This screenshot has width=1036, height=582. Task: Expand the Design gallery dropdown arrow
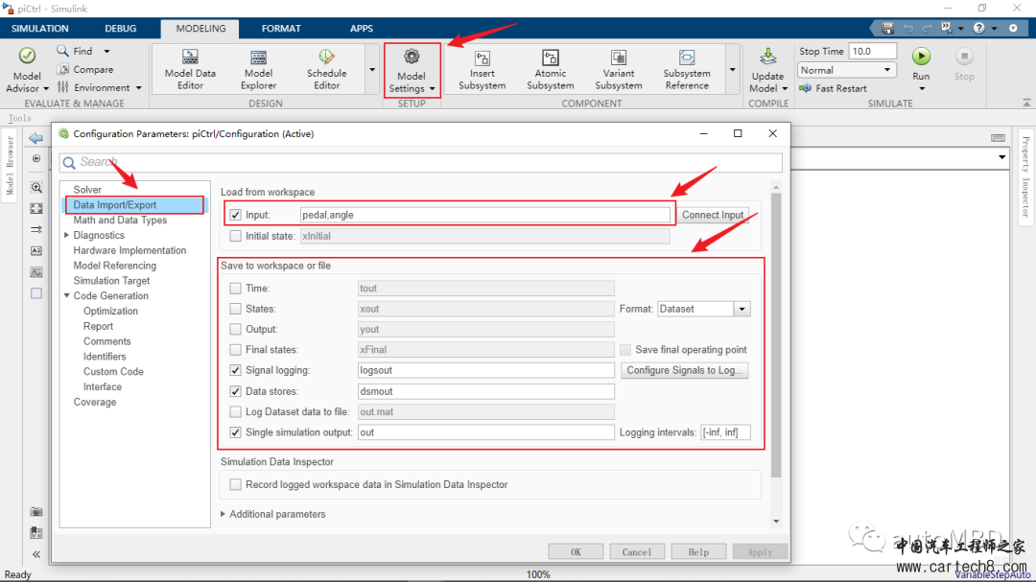point(372,69)
